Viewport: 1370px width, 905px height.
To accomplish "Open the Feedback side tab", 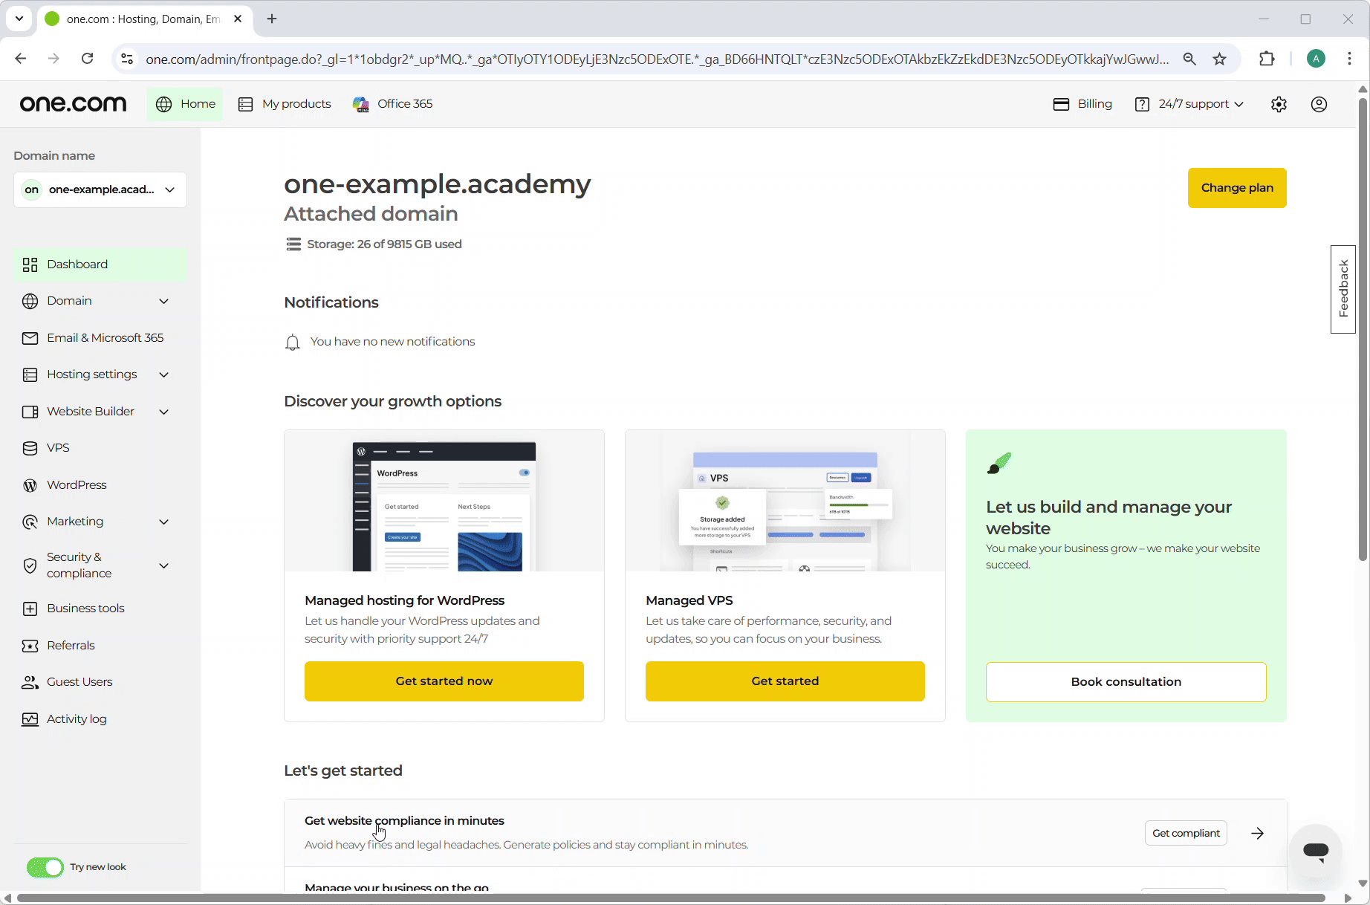I will (x=1343, y=289).
